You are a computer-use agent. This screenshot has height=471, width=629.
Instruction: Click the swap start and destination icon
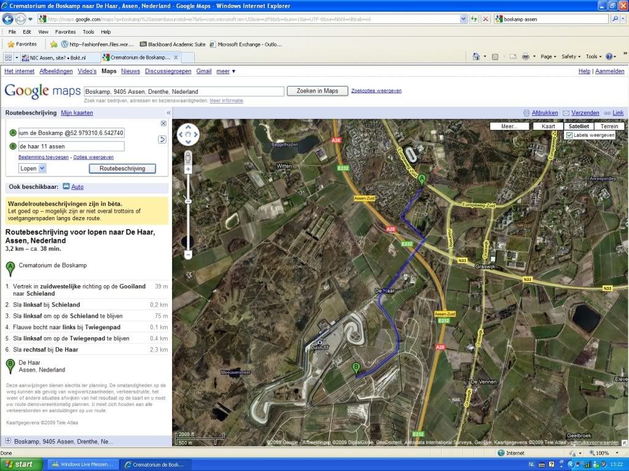pyautogui.click(x=162, y=139)
